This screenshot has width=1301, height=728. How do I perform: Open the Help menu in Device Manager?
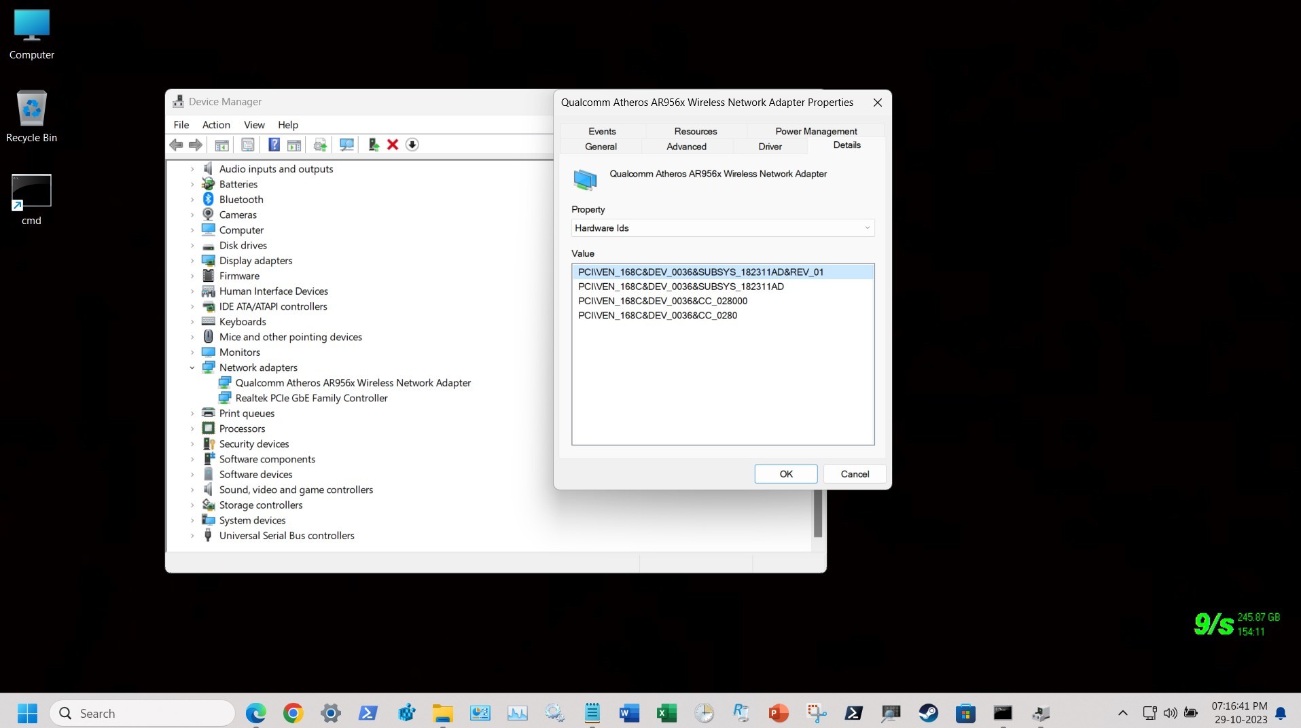tap(288, 125)
